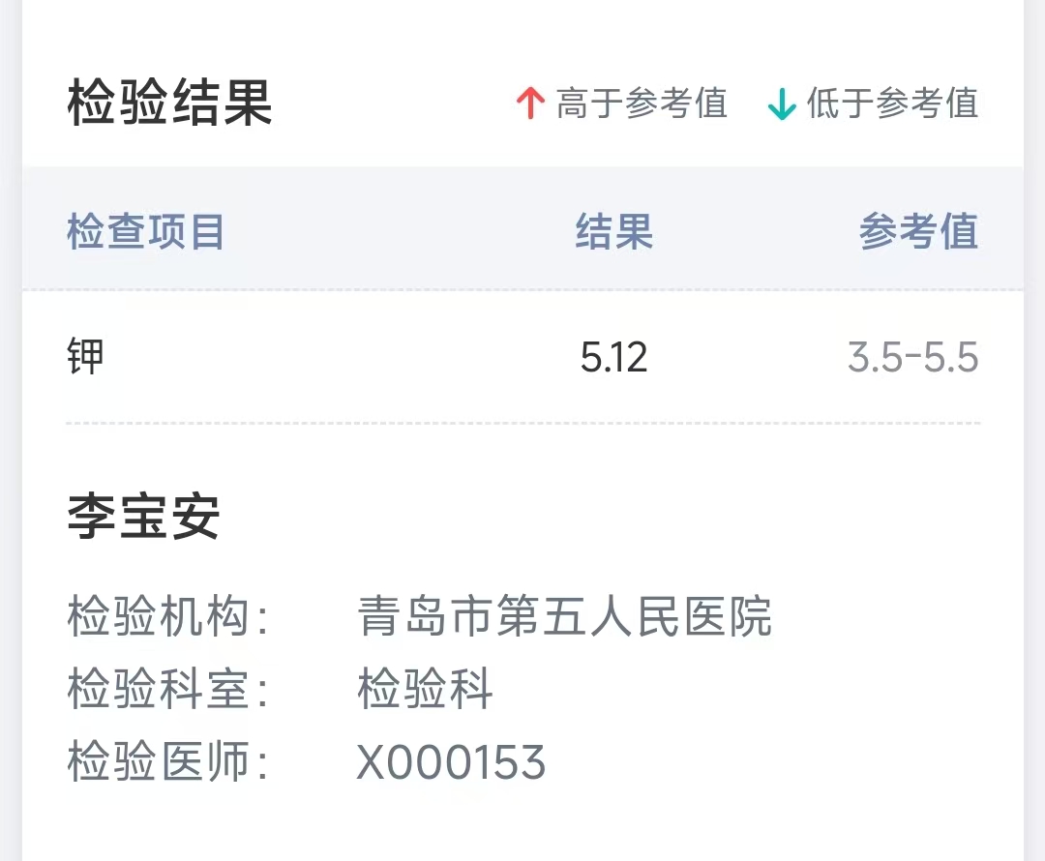1045x861 pixels.
Task: Click the red up arrow icon
Action: click(x=530, y=104)
